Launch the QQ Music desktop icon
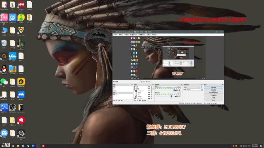The image size is (264, 148). pos(21,18)
